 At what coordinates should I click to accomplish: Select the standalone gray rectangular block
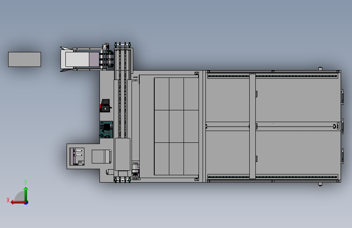coord(24,60)
